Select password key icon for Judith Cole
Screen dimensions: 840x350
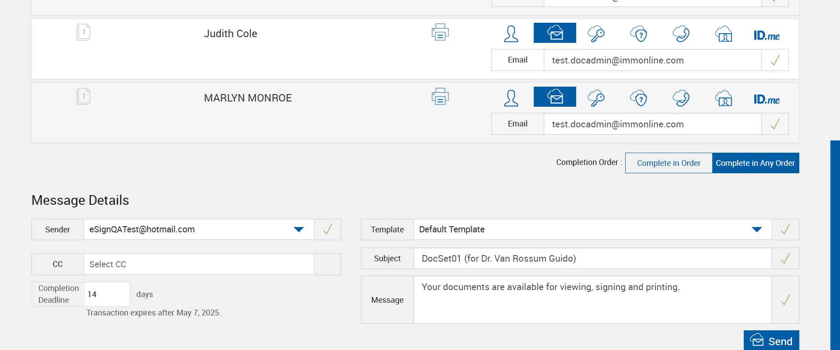click(x=596, y=34)
